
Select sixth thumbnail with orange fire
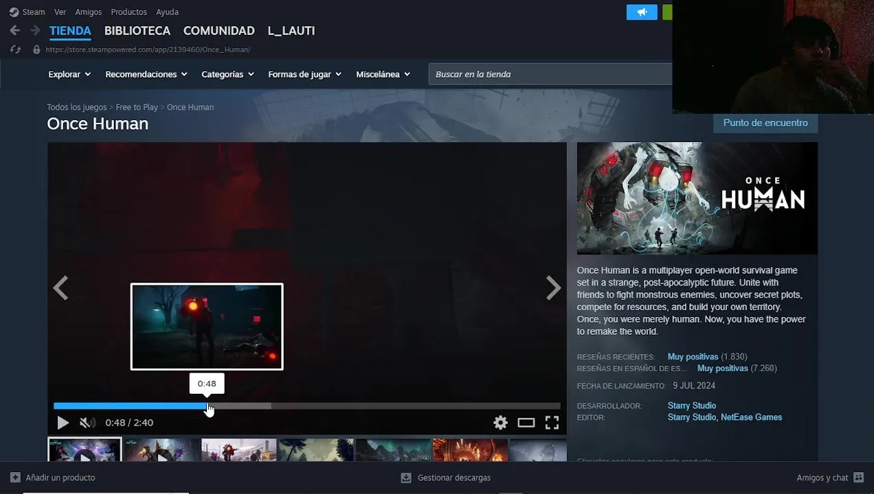click(470, 450)
